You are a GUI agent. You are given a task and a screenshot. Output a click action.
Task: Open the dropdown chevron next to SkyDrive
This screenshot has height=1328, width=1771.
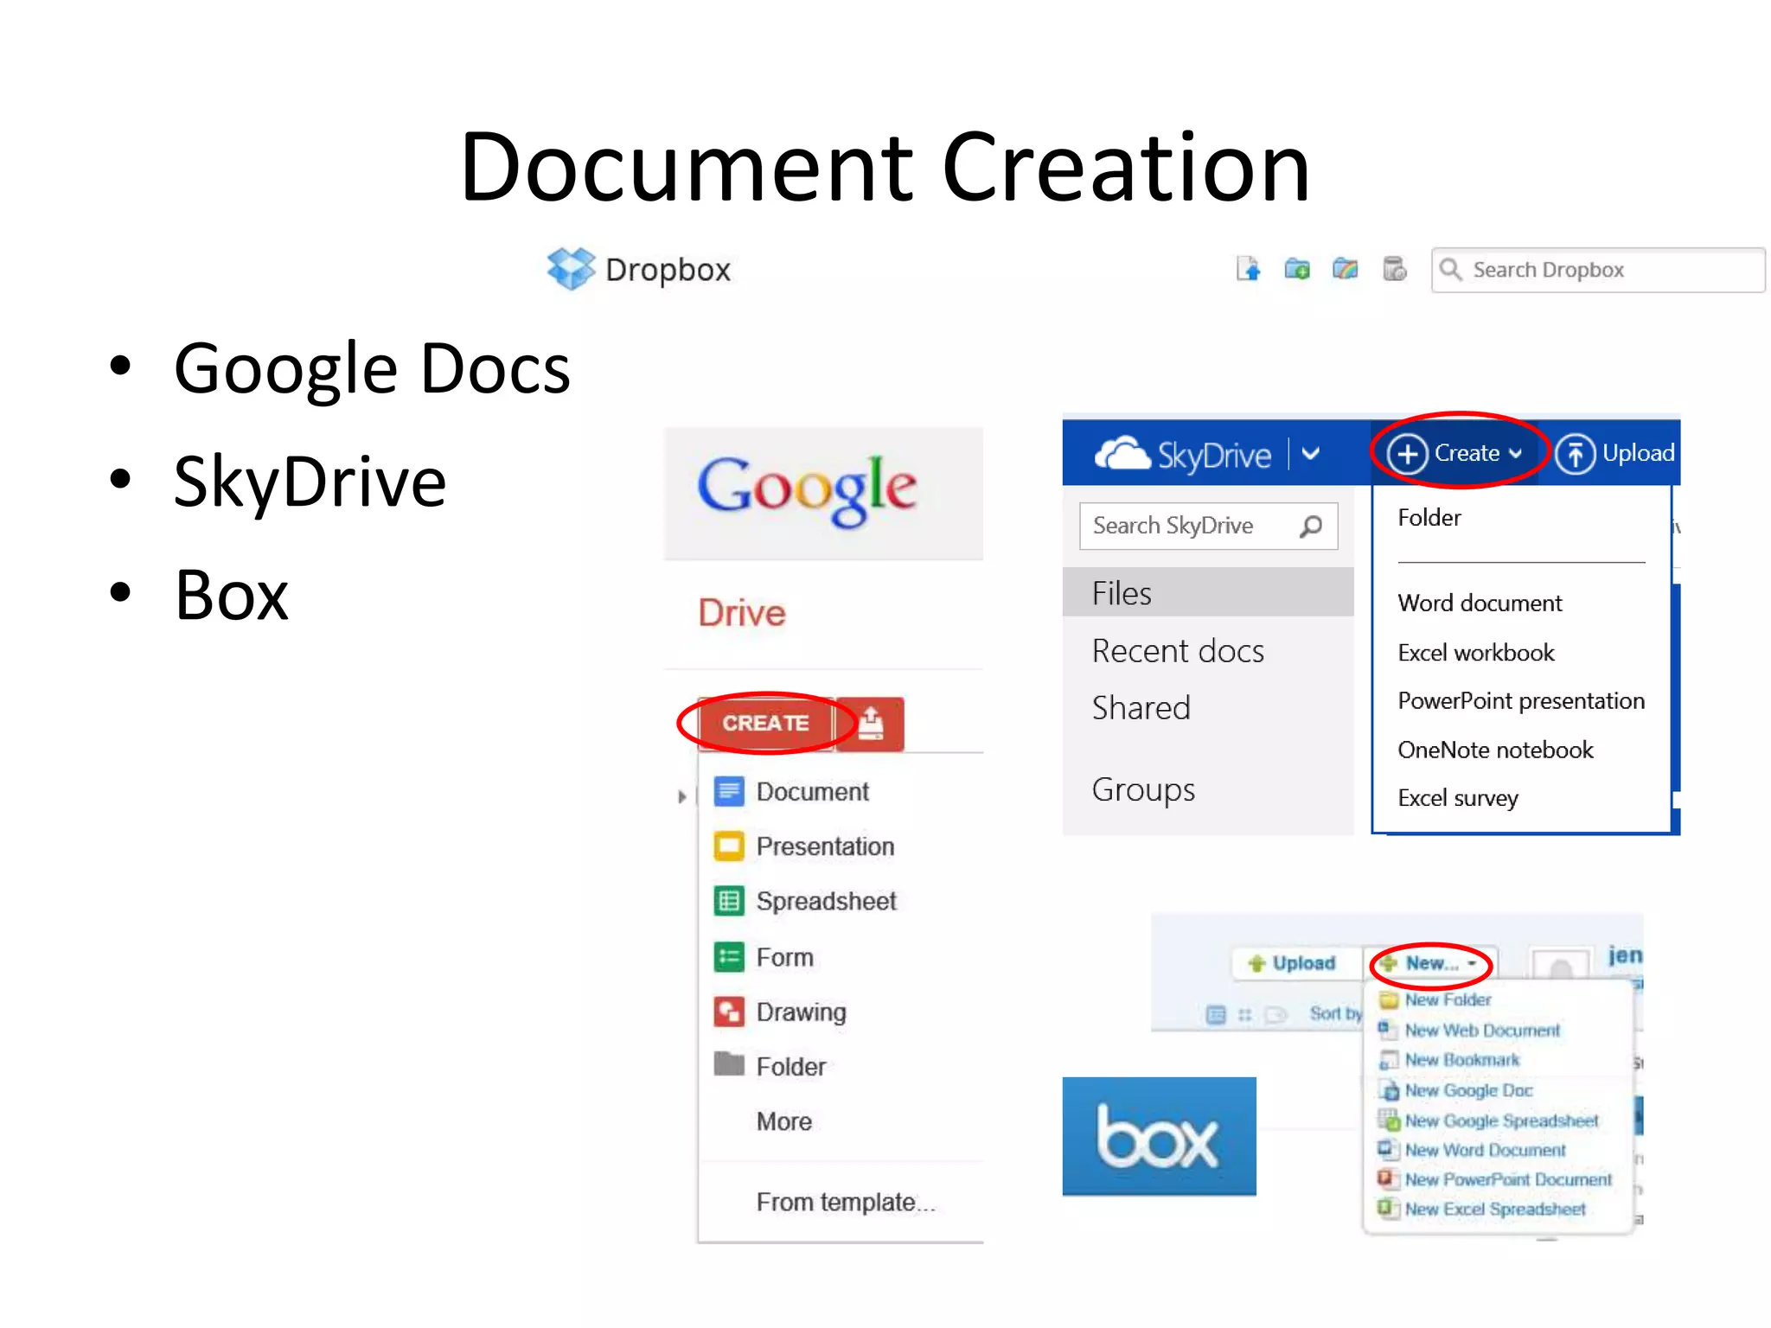coord(1311,453)
